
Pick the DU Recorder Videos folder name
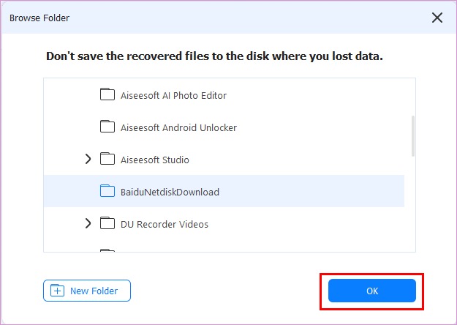click(164, 224)
